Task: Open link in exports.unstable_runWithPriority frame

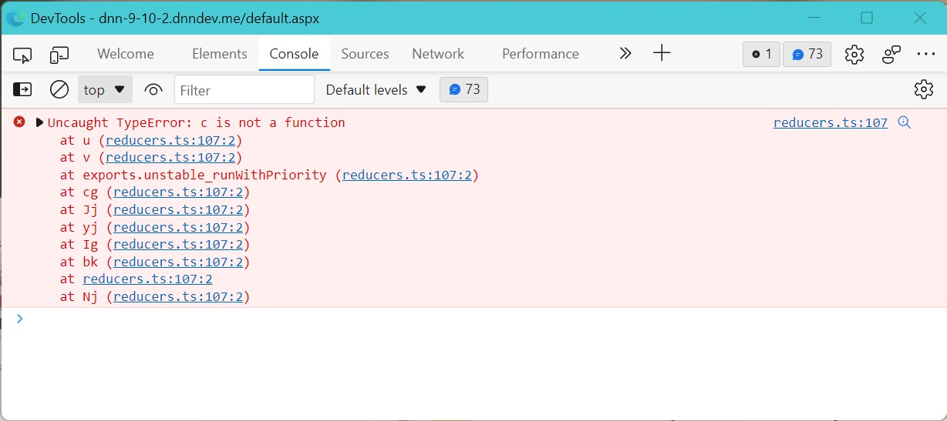Action: pyautogui.click(x=407, y=175)
